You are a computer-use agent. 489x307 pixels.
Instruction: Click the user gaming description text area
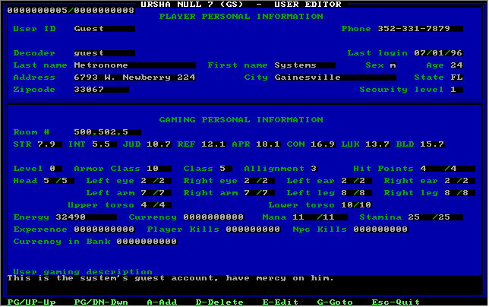pyautogui.click(x=244, y=284)
